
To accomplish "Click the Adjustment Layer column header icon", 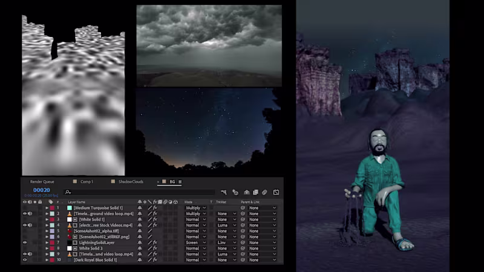I will [171, 202].
